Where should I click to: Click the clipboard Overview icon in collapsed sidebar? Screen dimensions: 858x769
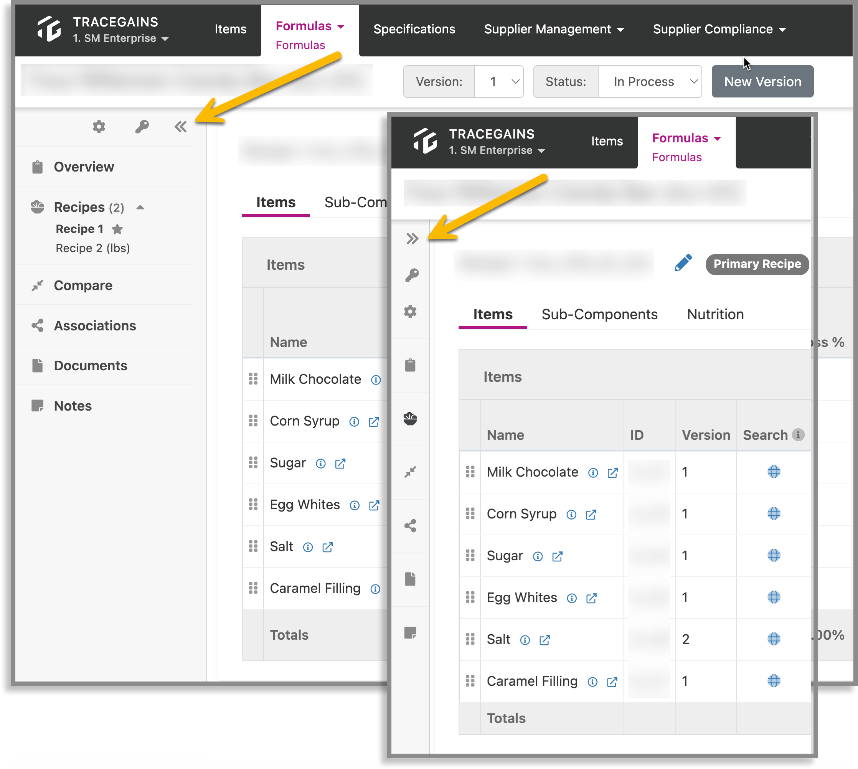click(410, 365)
